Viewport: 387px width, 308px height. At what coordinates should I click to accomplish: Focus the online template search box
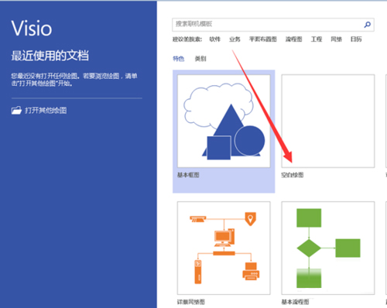pos(273,25)
